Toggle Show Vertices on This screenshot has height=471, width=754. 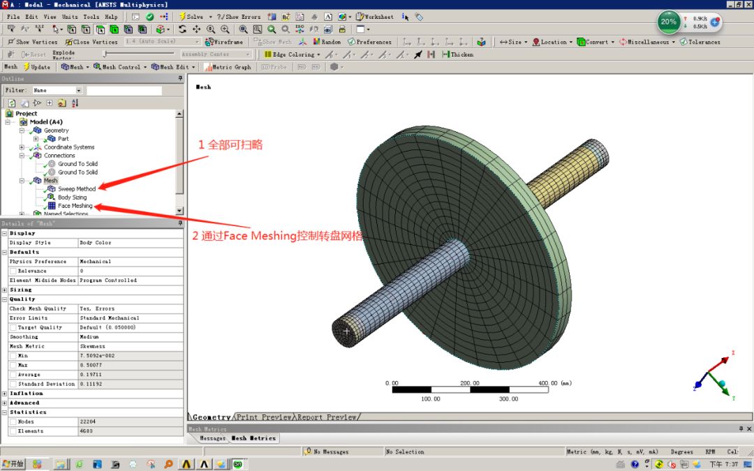(31, 41)
